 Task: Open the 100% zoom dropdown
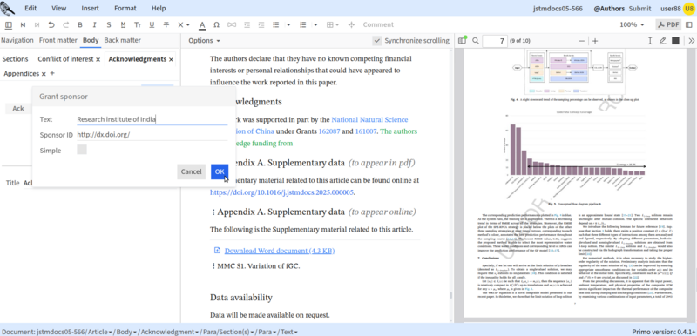tap(632, 25)
